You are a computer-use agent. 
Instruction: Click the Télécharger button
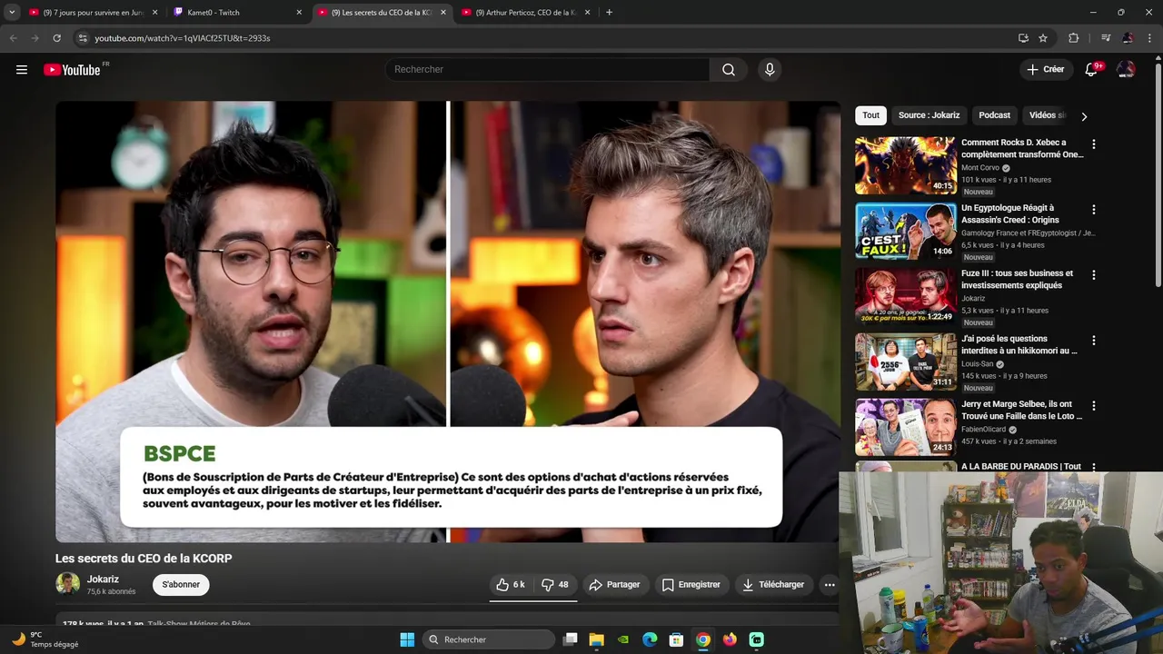773,585
